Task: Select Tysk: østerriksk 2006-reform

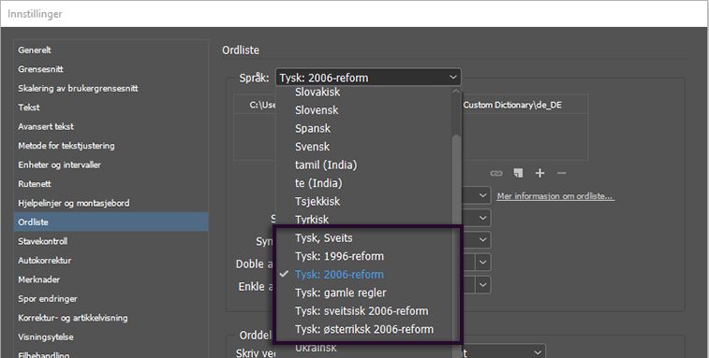Action: tap(363, 329)
